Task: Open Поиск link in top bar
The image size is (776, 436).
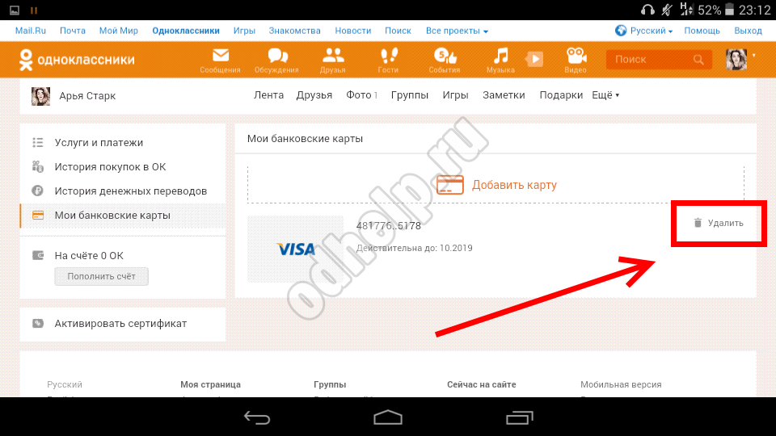Action: [x=398, y=31]
